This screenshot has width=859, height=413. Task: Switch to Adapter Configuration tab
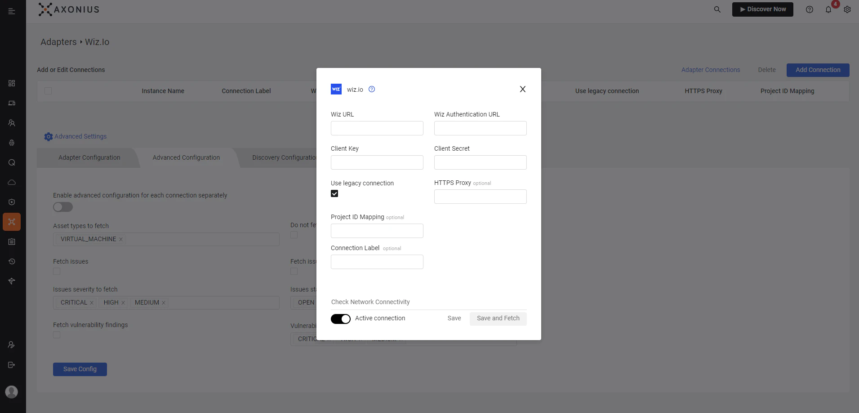coord(89,157)
